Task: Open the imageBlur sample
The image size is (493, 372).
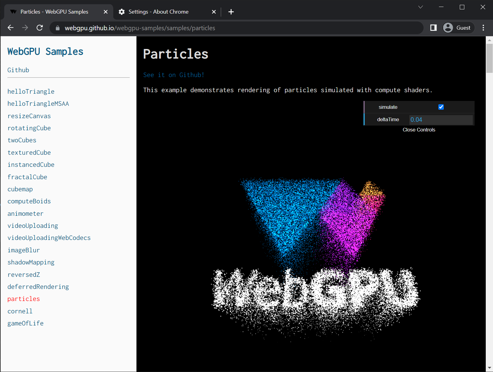Action: (24, 250)
